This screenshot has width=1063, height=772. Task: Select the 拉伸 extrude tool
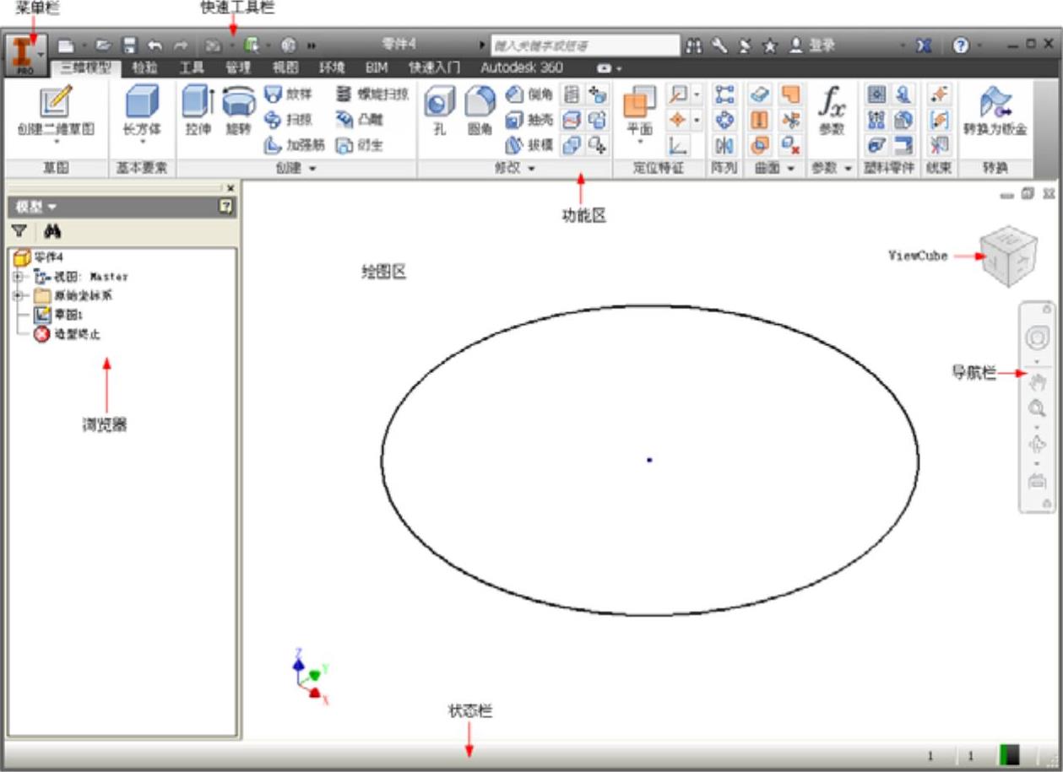point(198,111)
